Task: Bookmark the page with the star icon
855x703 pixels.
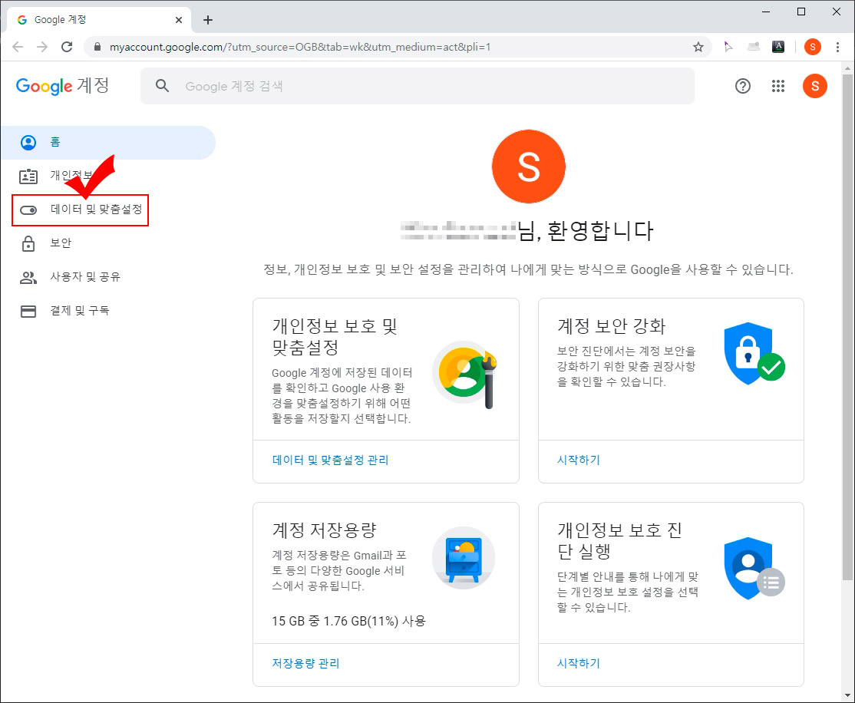Action: [x=698, y=47]
